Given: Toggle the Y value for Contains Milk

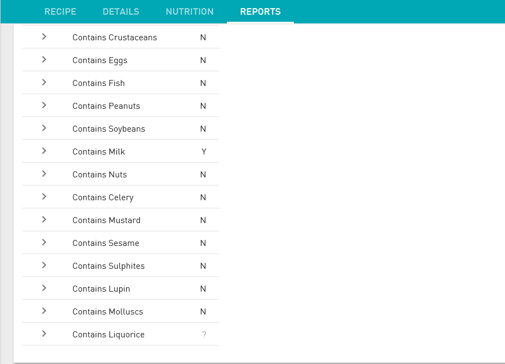Looking at the screenshot, I should (204, 151).
